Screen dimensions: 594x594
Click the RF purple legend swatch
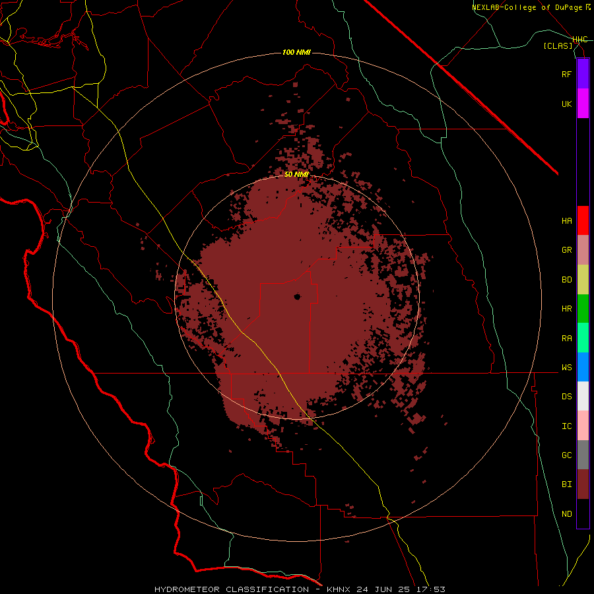point(583,74)
